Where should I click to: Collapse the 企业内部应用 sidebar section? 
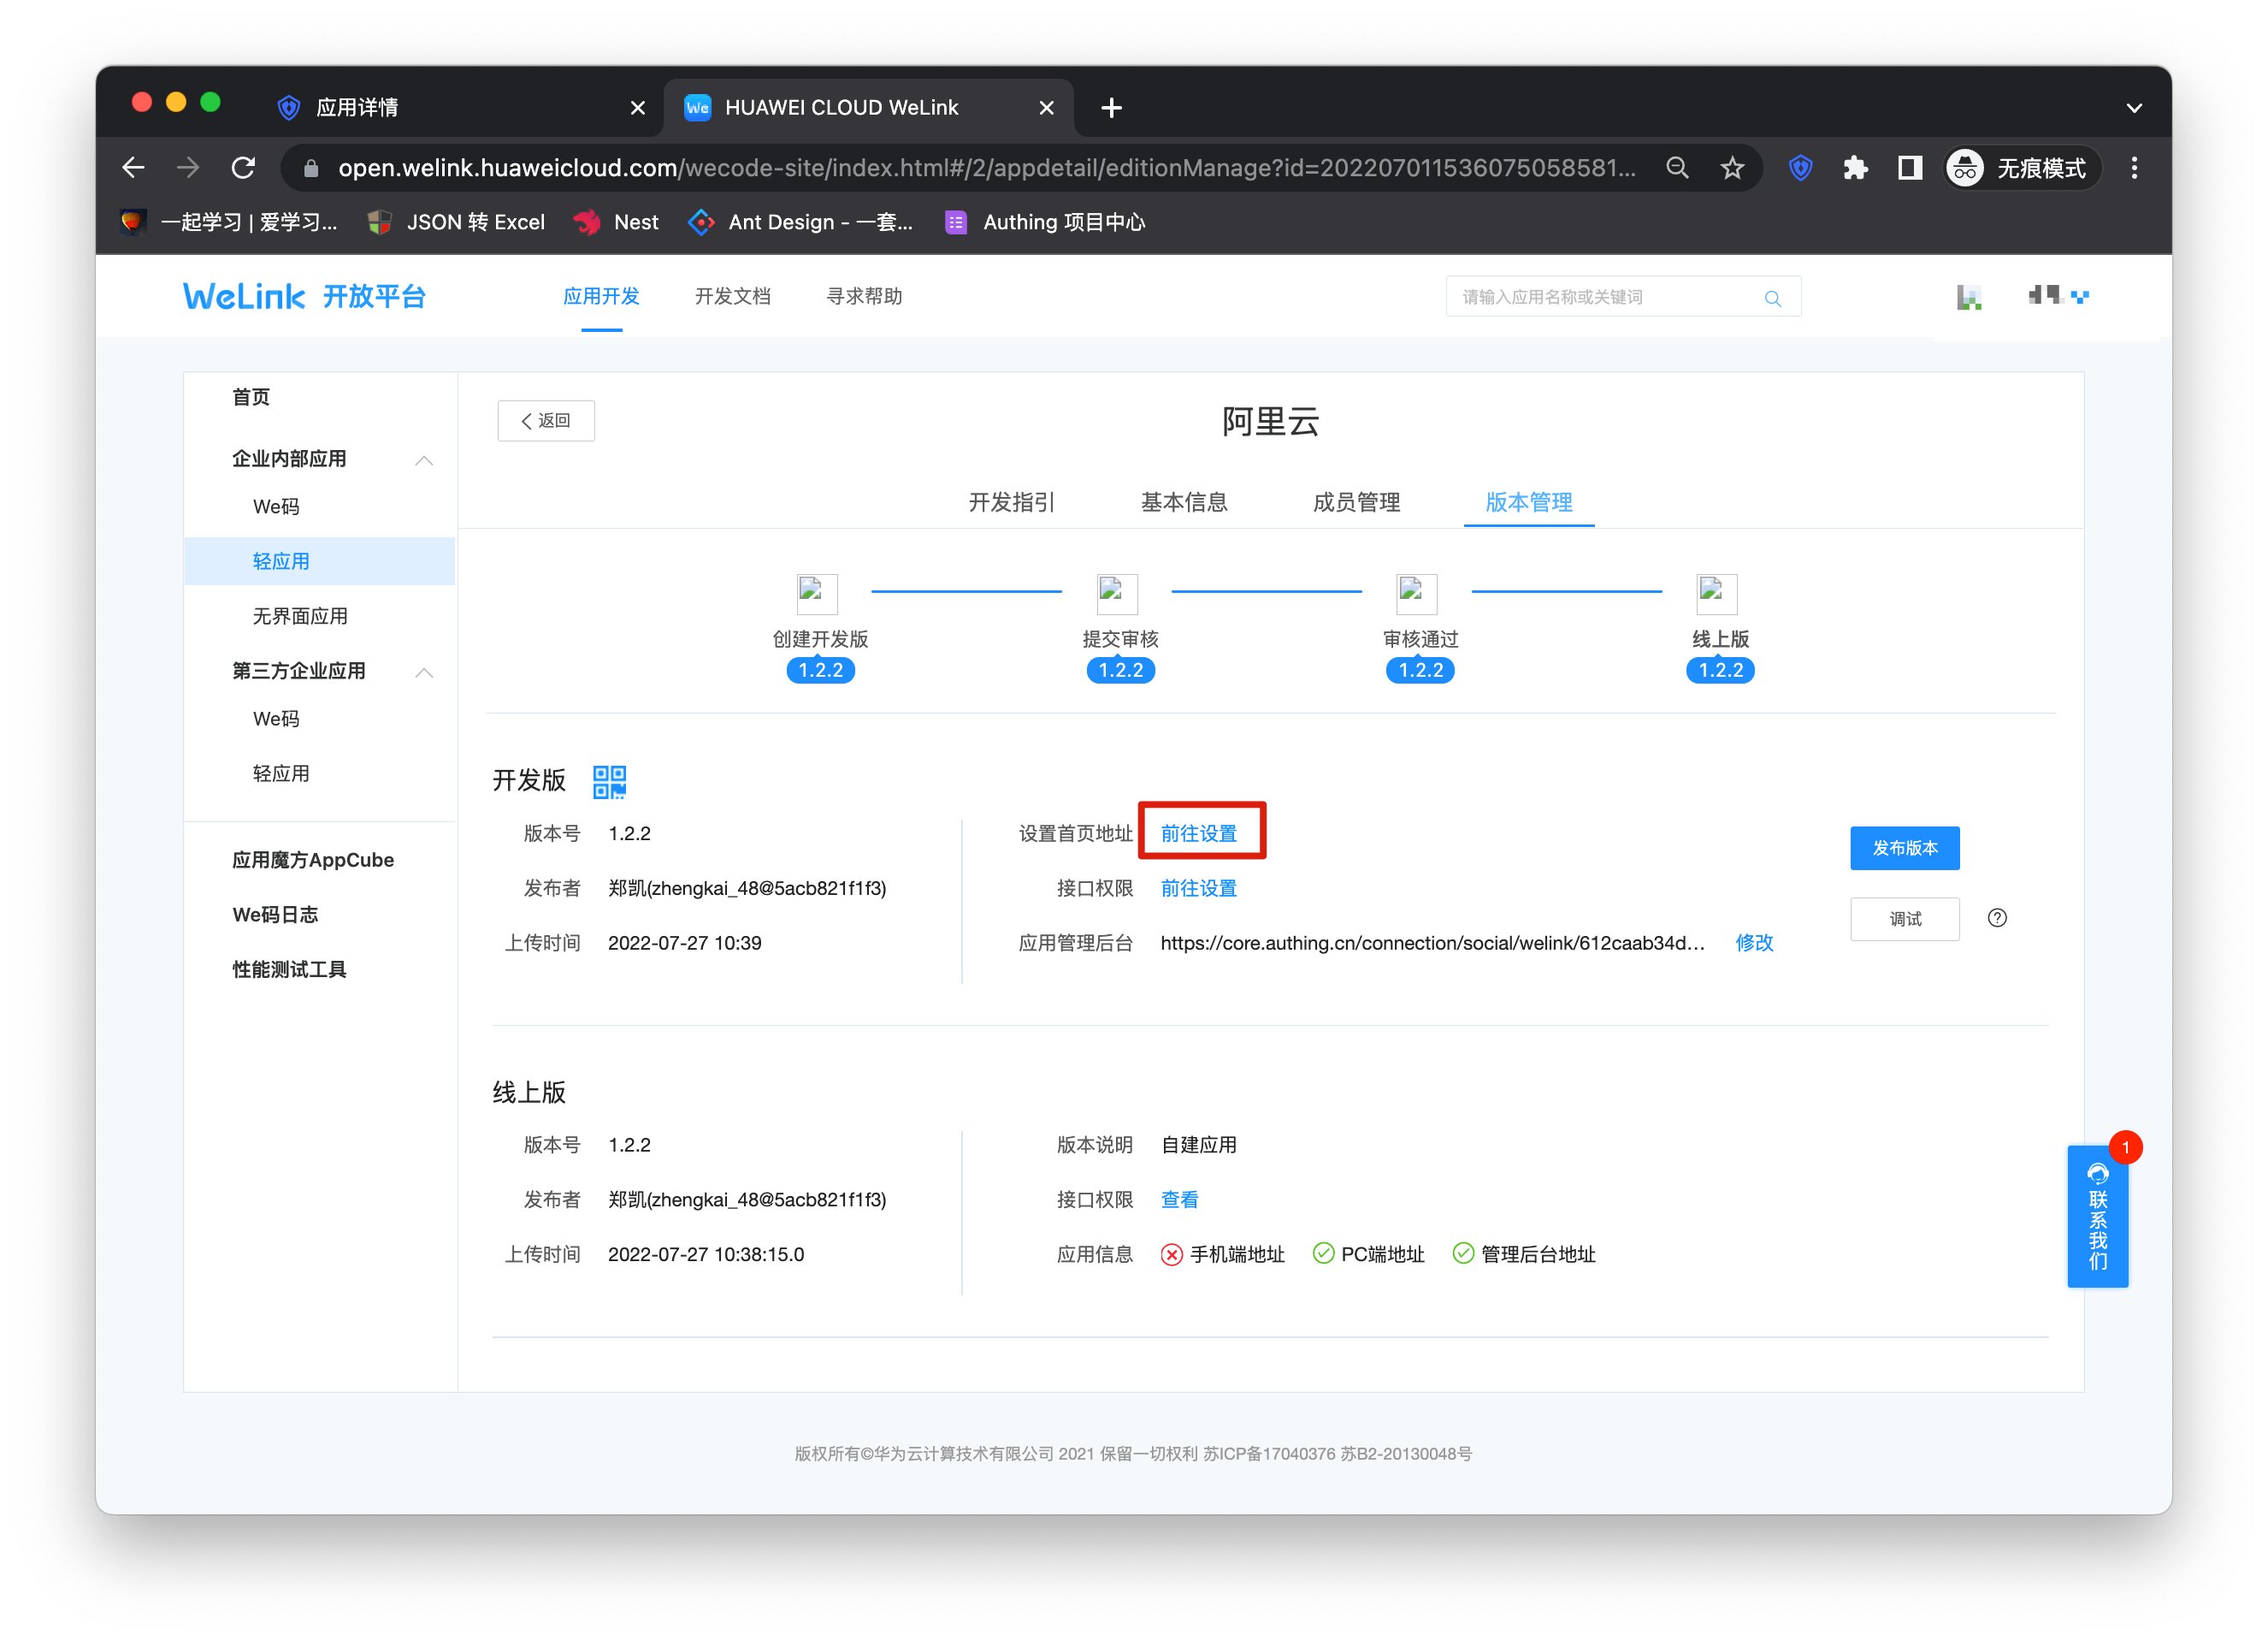(x=424, y=460)
